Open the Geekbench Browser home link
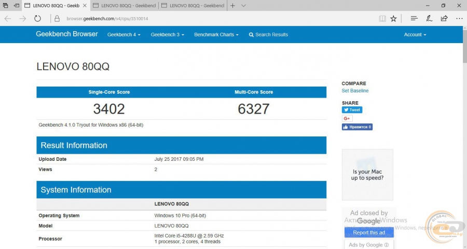Screen dimensions: 467x249 67,34
